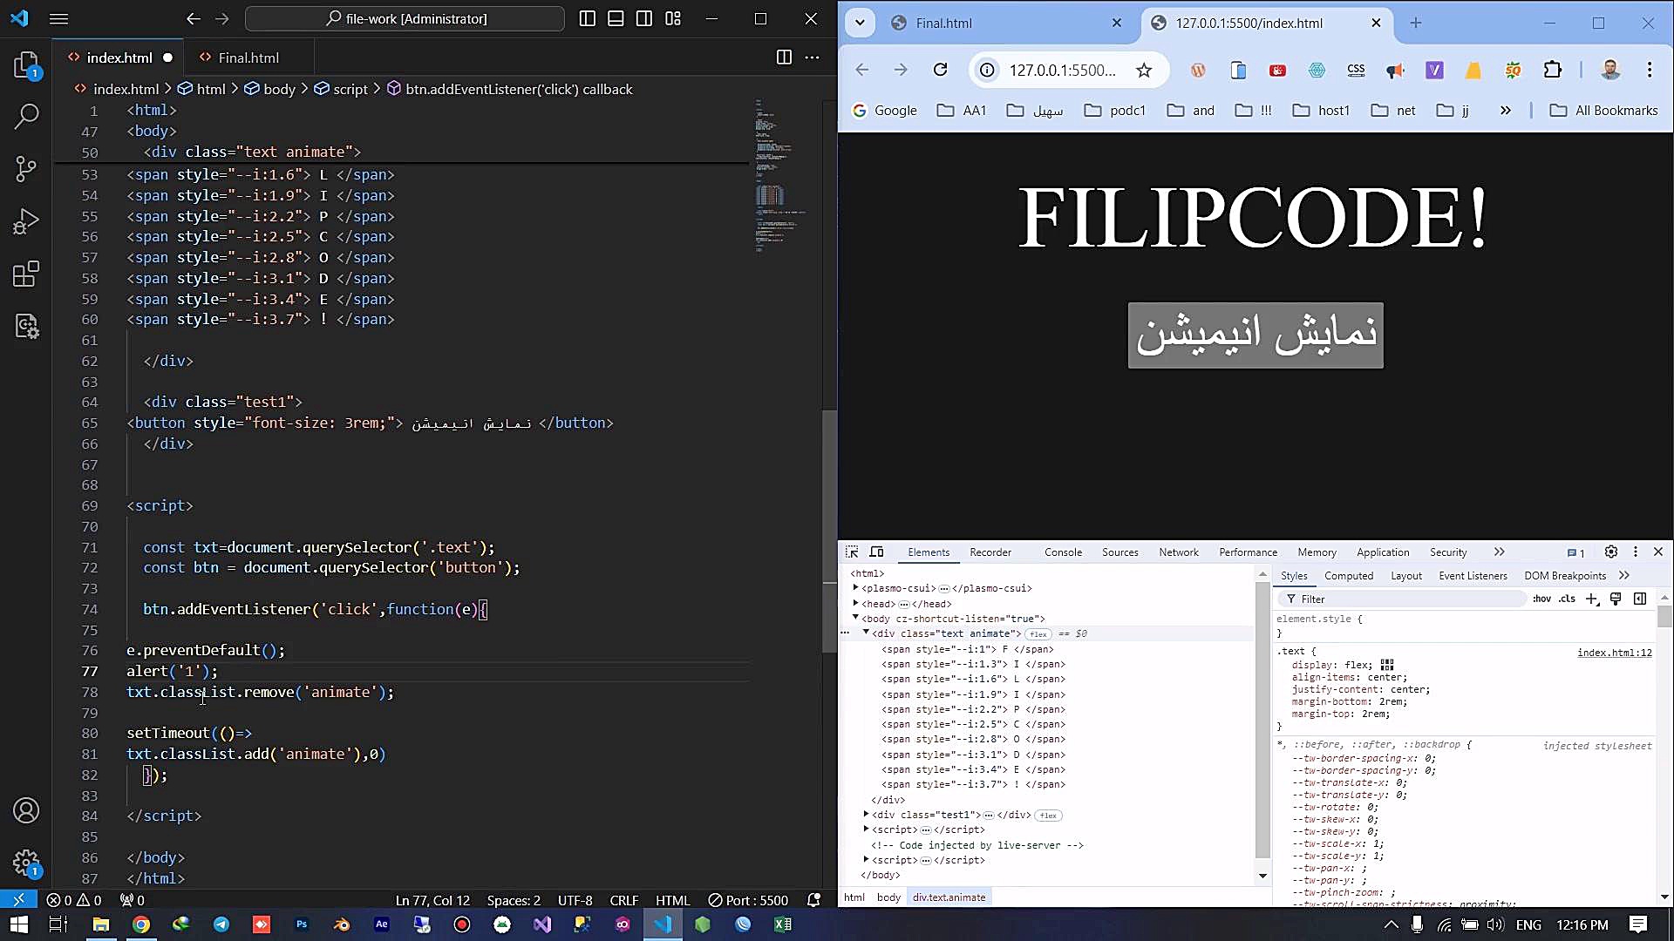Toggle the primary side bar layout icon
1674x941 pixels.
588,18
